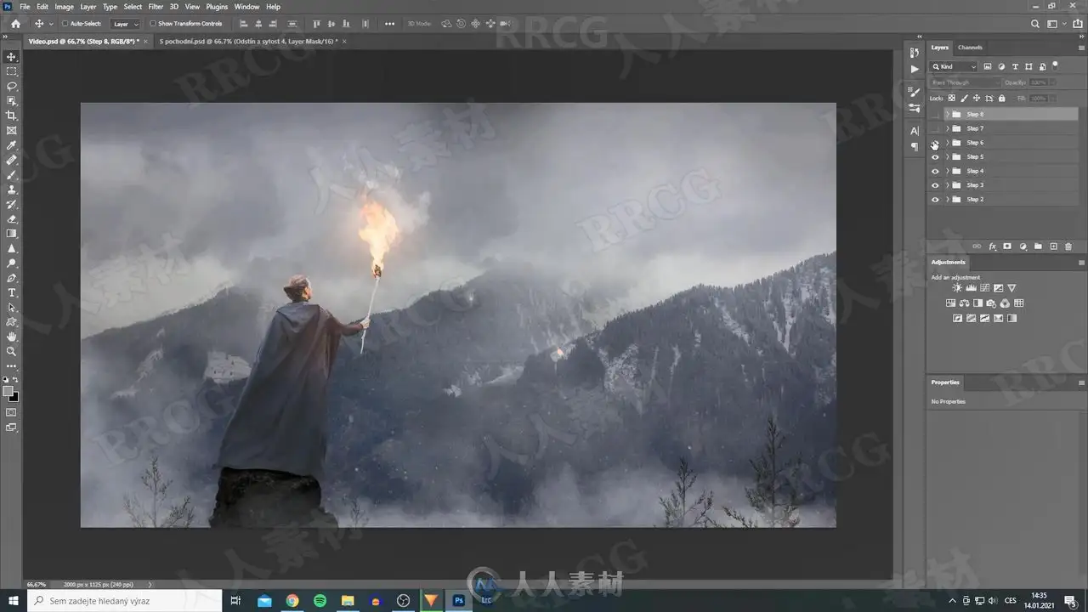Select the Crop tool
This screenshot has height=612, width=1088.
click(x=12, y=116)
